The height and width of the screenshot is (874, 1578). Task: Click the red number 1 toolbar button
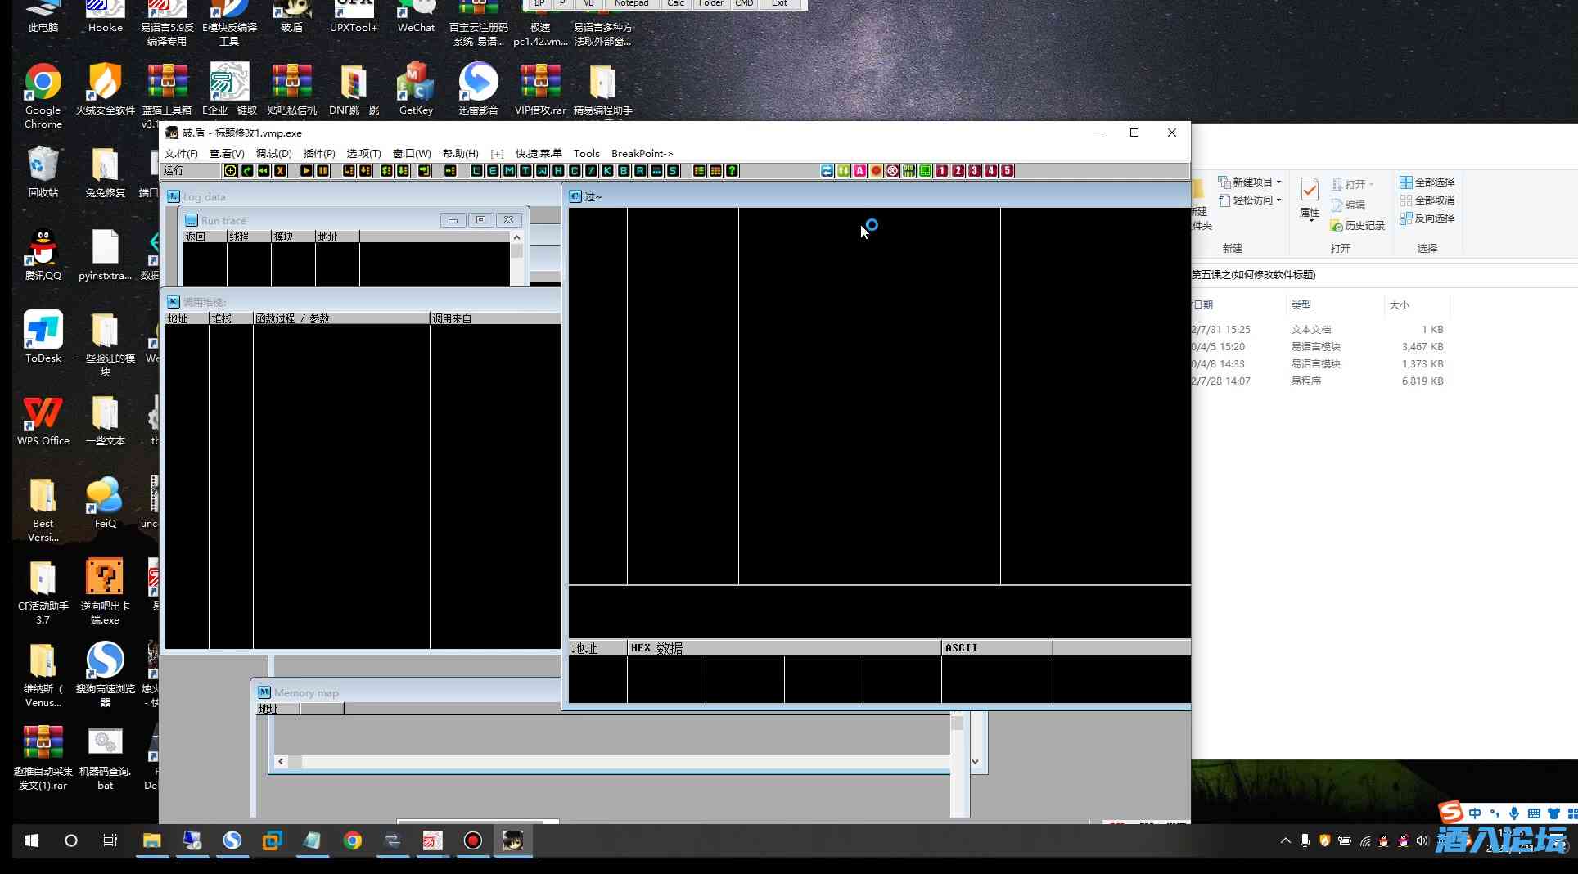tap(941, 171)
